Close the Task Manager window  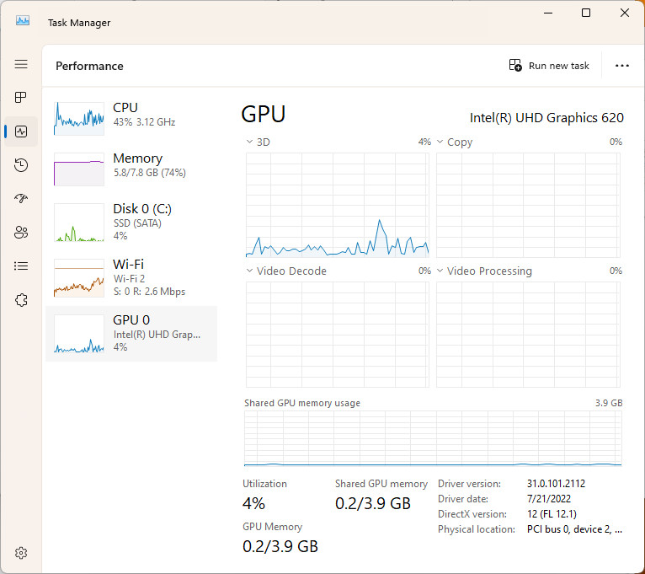(x=625, y=13)
